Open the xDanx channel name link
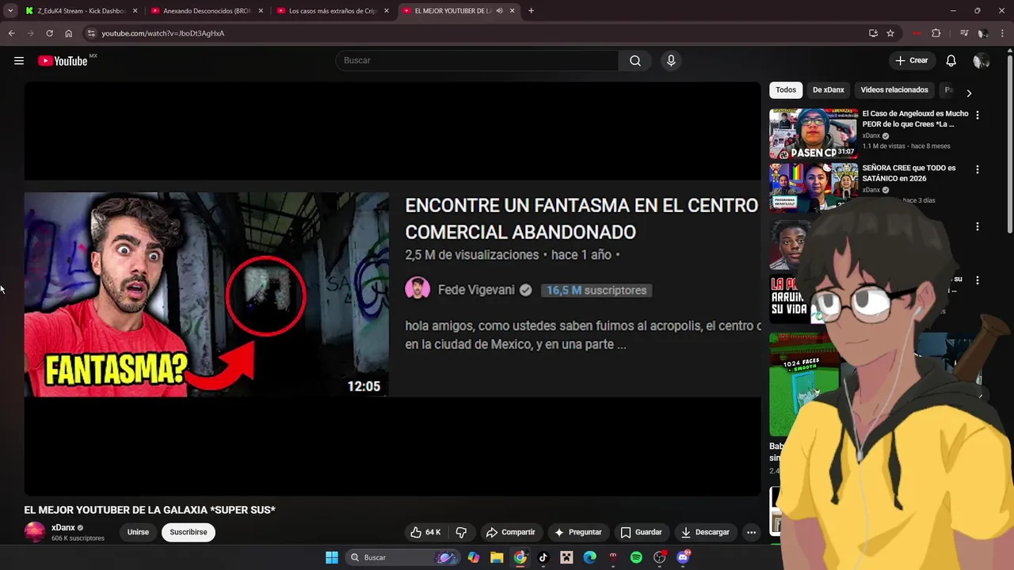 coord(63,527)
